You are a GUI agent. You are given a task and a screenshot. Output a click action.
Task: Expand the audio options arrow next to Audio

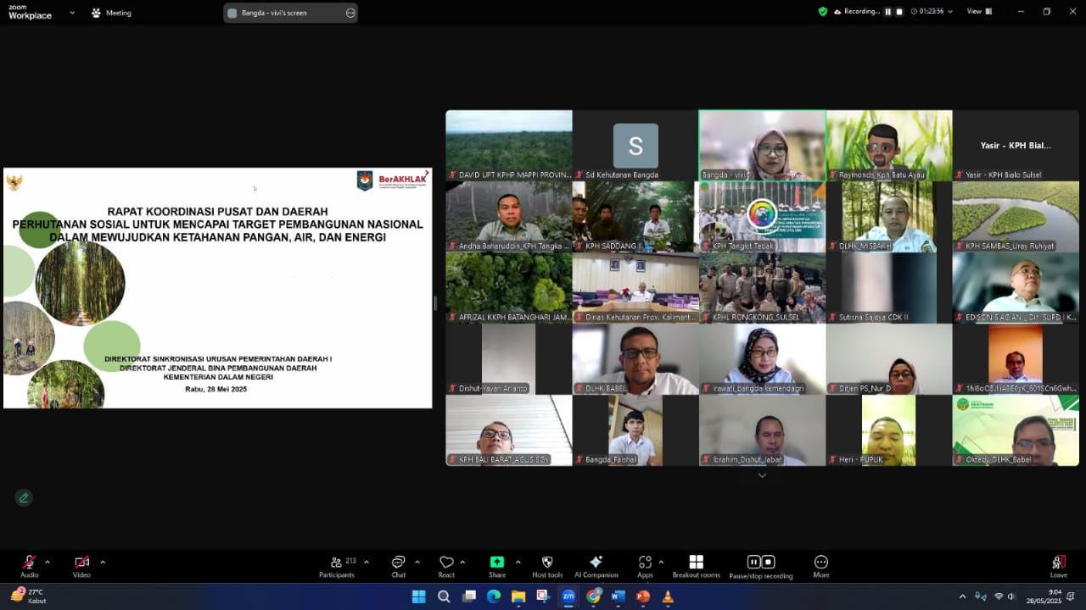pos(48,562)
